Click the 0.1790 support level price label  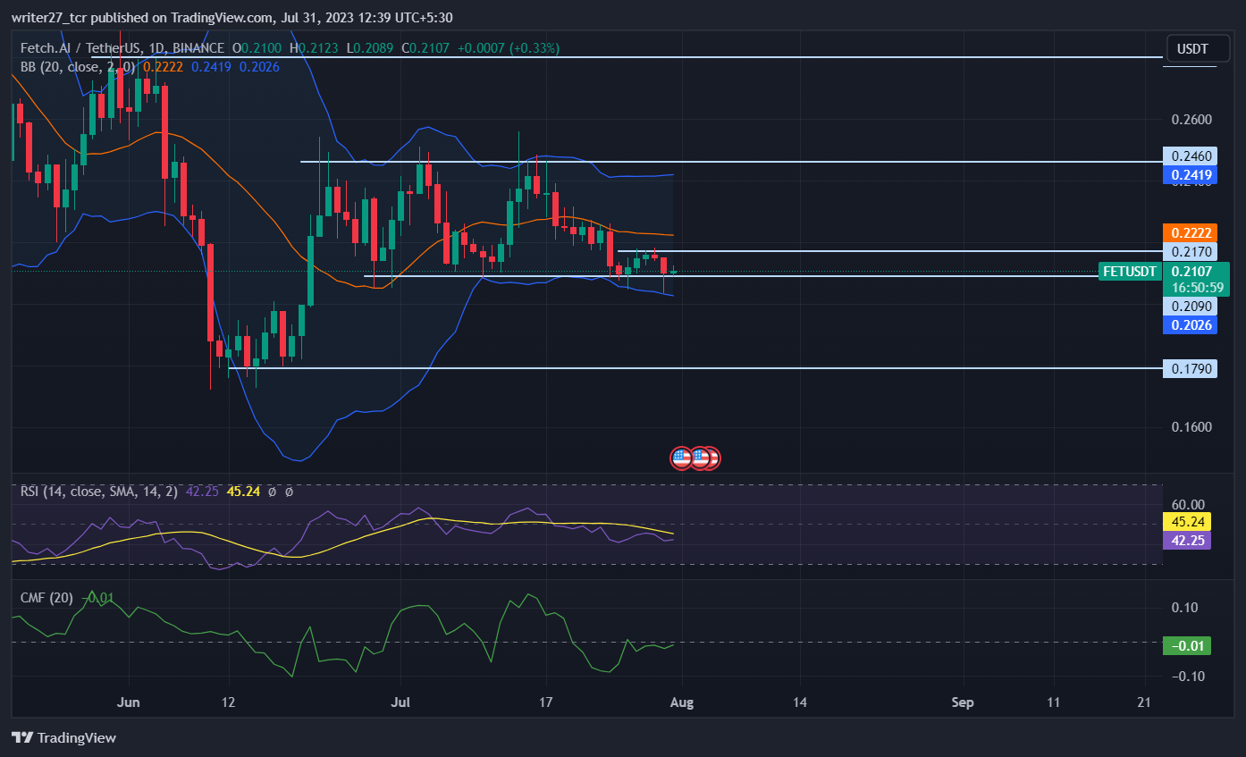pyautogui.click(x=1190, y=368)
